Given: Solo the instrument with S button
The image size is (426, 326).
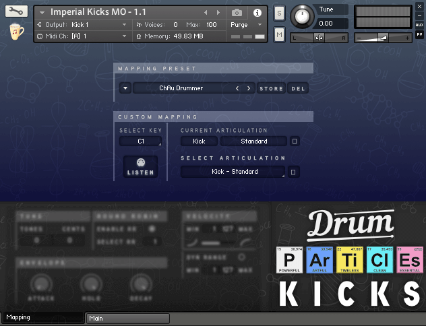Looking at the screenshot, I should coord(279,13).
